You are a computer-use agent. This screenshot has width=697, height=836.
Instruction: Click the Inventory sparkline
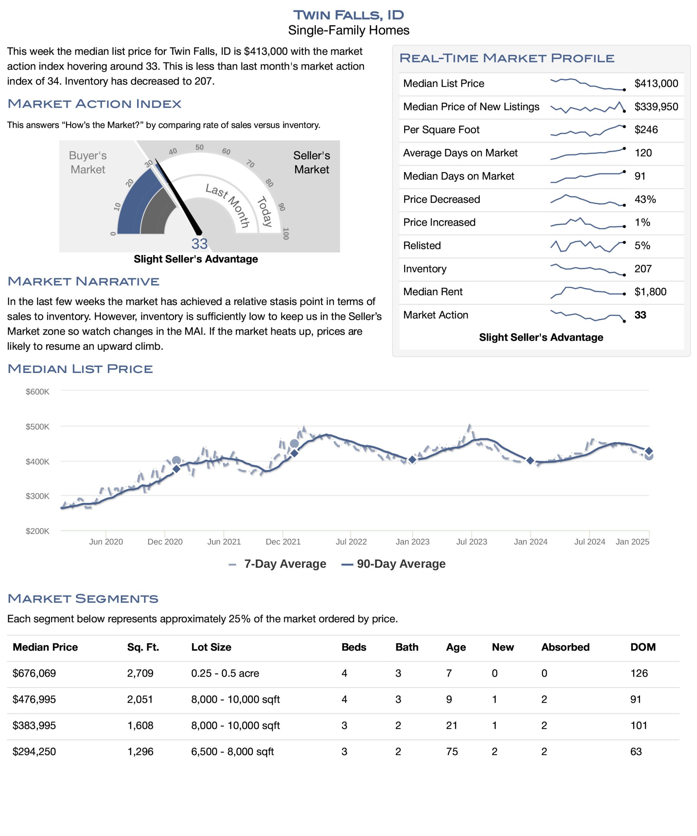tap(588, 269)
